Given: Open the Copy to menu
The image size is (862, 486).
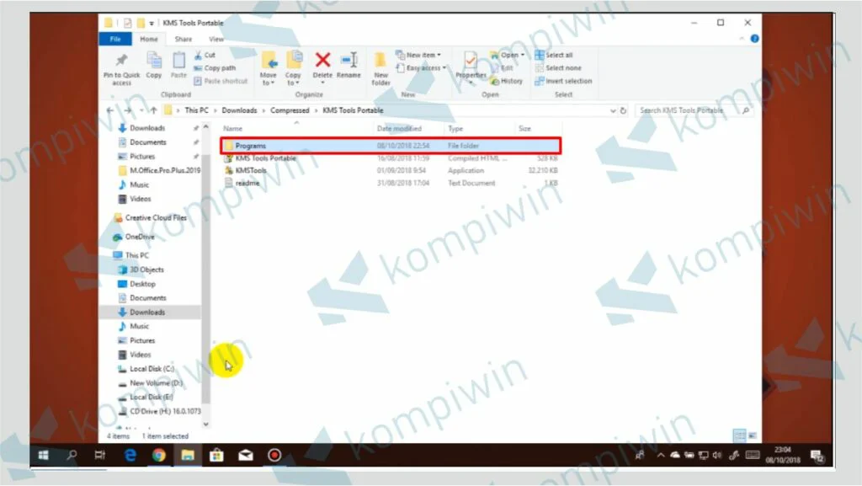Looking at the screenshot, I should [x=294, y=69].
